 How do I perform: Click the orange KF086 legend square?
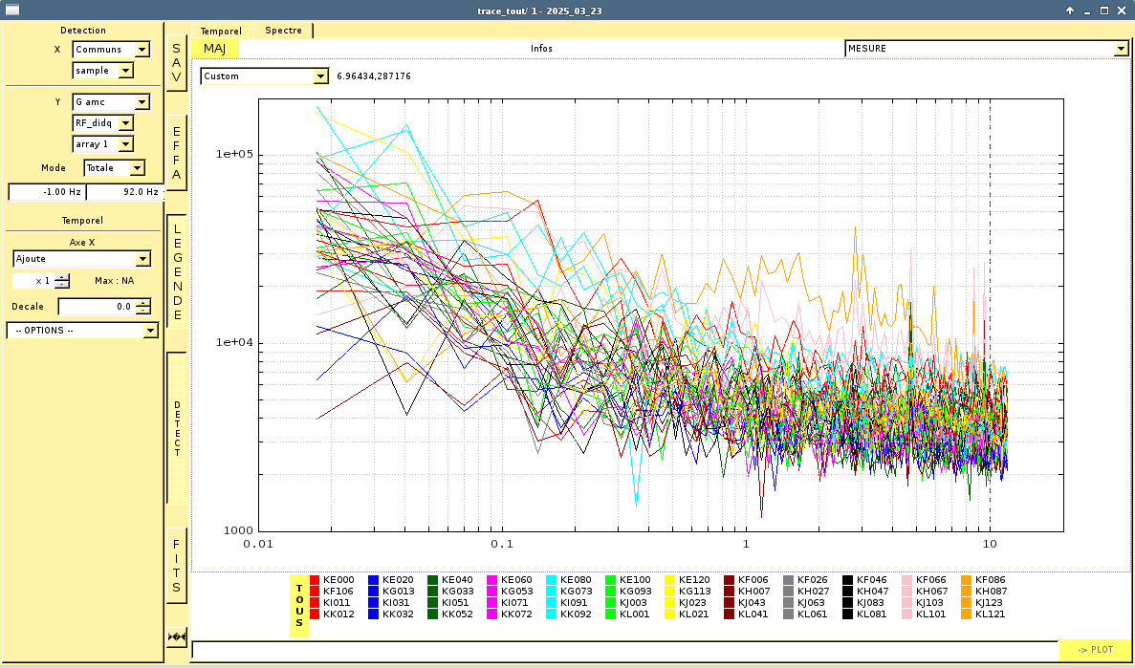coord(967,580)
